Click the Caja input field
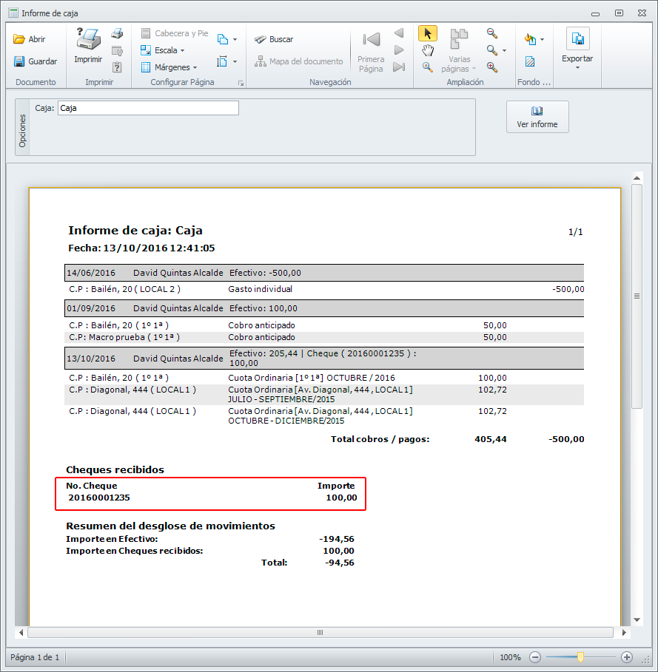 [148, 108]
